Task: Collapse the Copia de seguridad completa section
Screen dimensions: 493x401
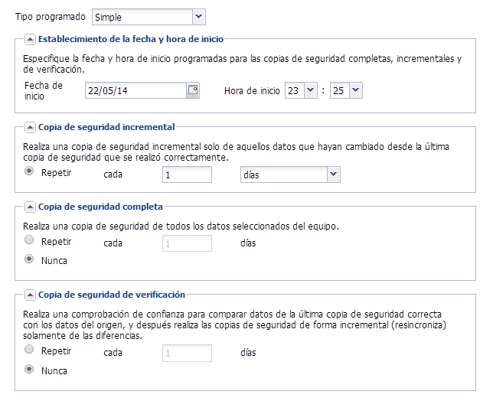Action: 30,207
